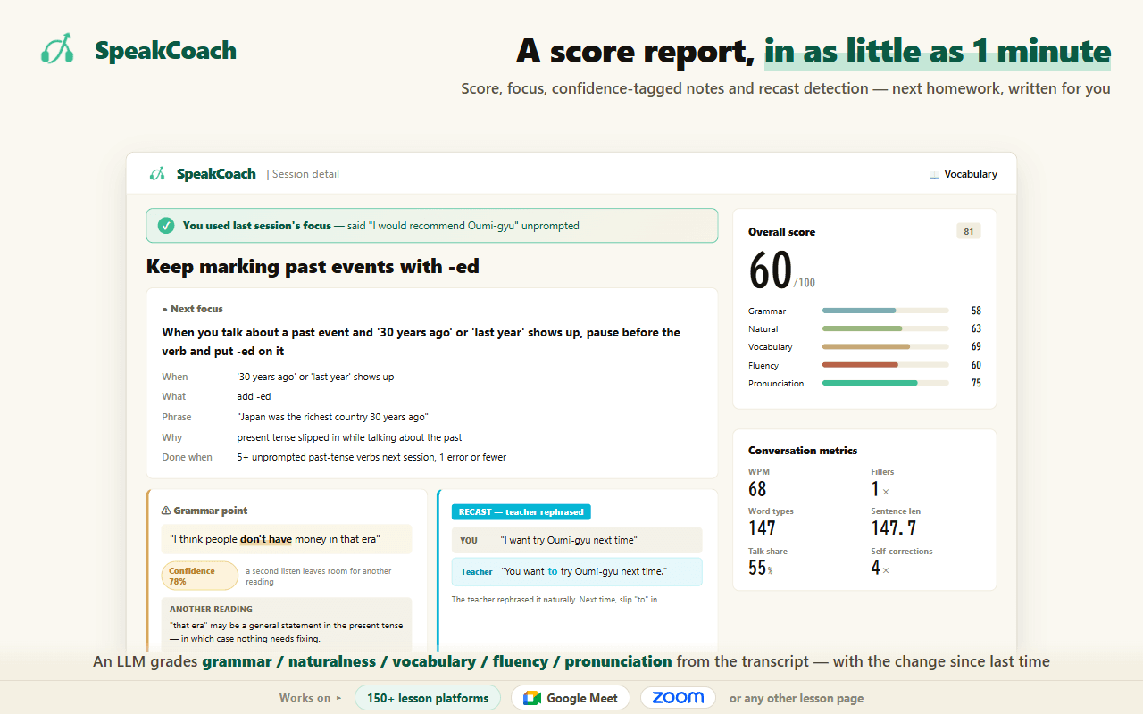
Task: Click the Session detail breadcrumb label
Action: tap(305, 174)
